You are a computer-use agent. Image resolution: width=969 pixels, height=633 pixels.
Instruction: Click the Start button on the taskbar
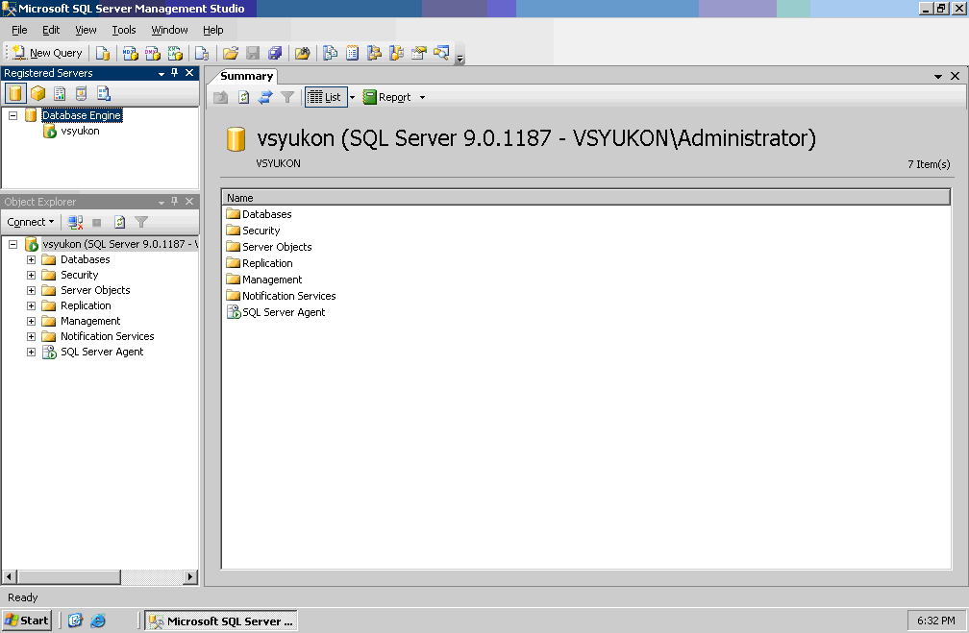[26, 620]
